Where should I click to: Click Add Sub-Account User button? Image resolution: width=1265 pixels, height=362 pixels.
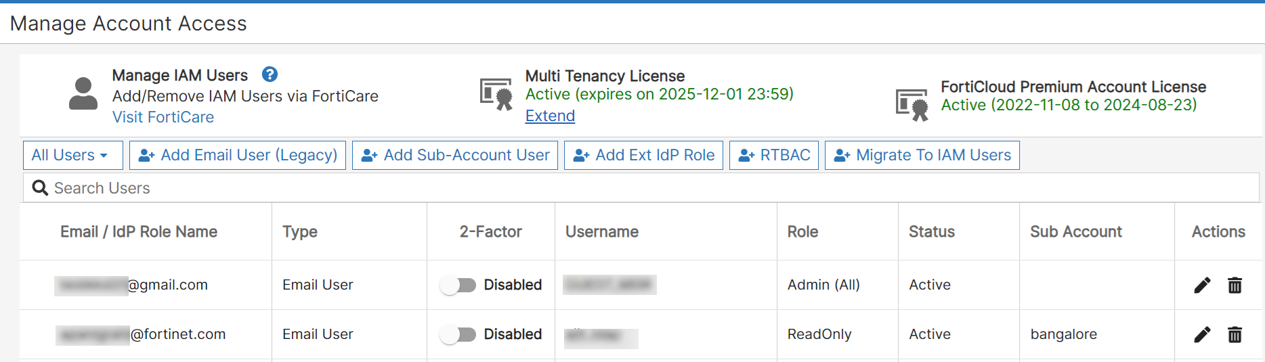pos(455,155)
